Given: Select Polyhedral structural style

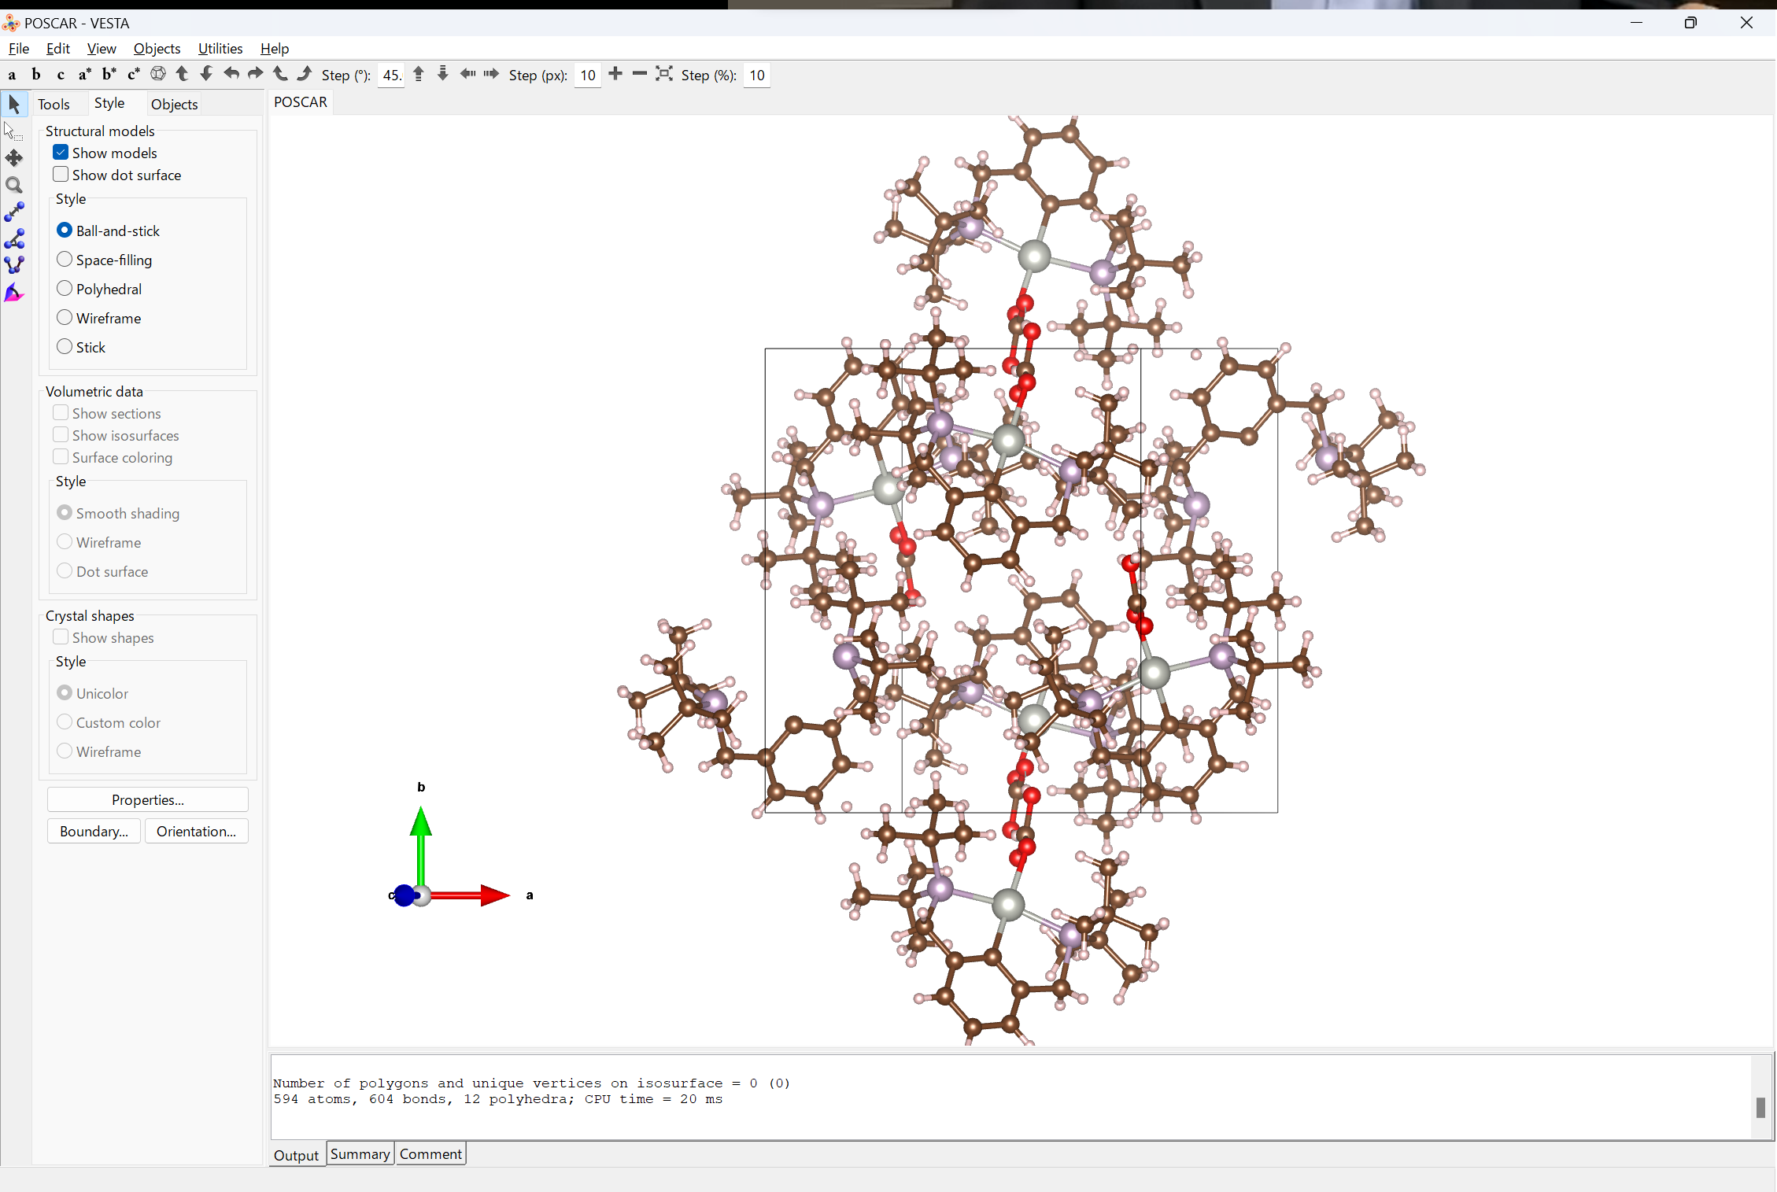Looking at the screenshot, I should coord(65,289).
